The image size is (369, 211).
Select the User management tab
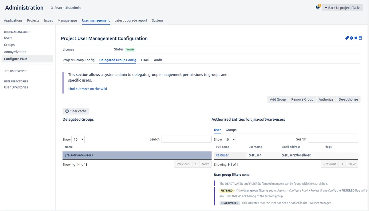point(96,20)
